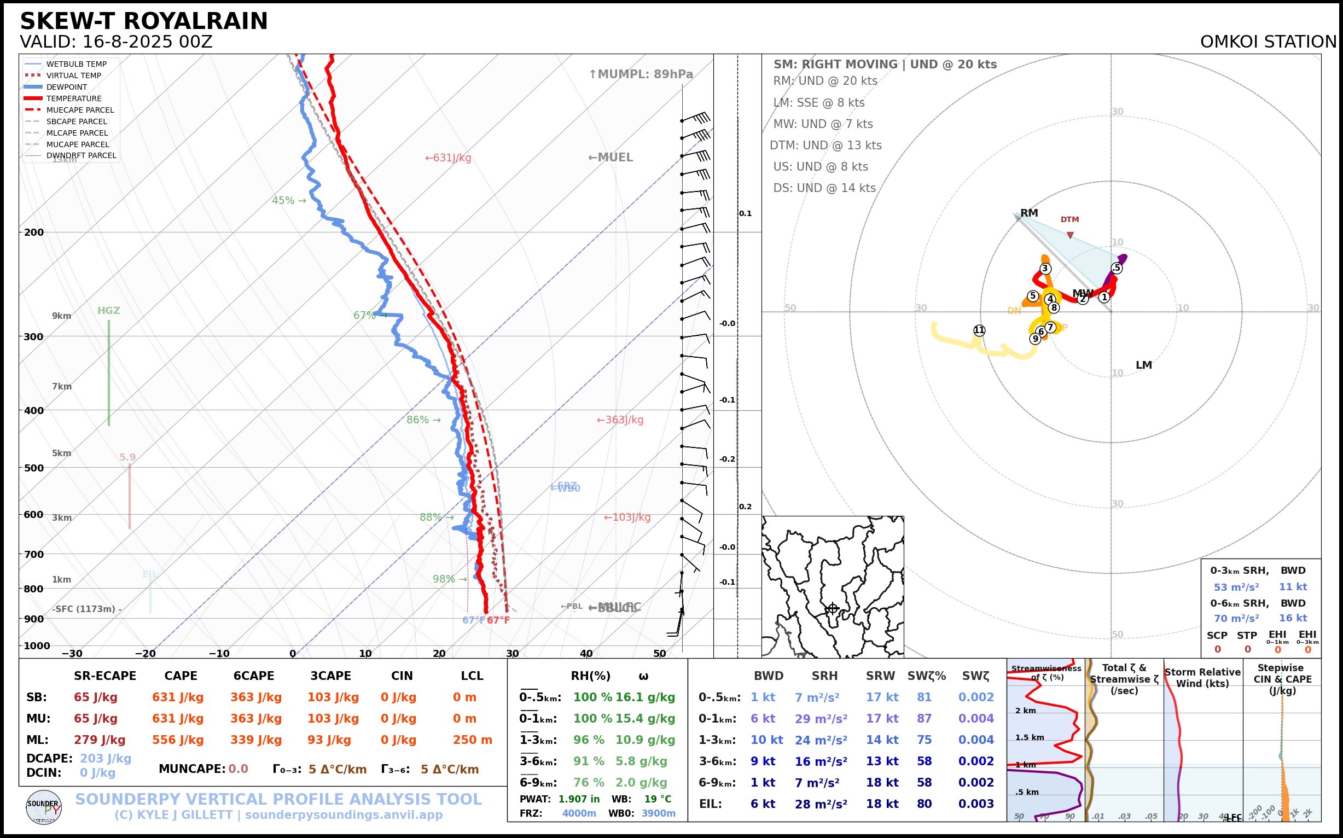
Task: Click the RM storm motion label
Action: point(1029,213)
